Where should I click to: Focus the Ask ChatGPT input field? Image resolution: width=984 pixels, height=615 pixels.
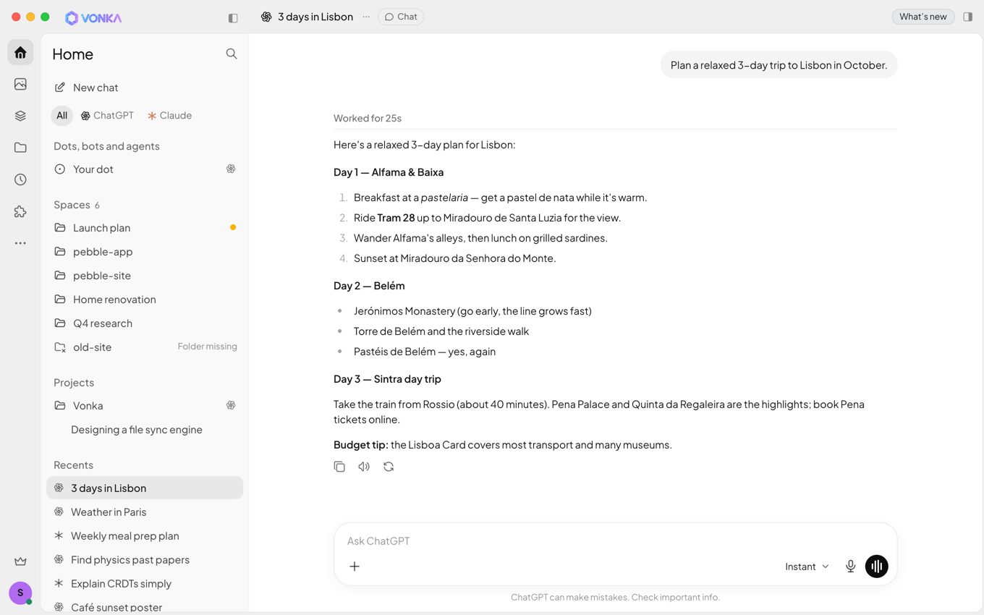click(615, 541)
